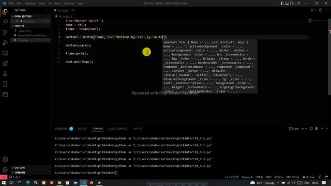The height and width of the screenshot is (186, 331).
Task: Open the Explorer view in activity bar
Action: pos(5,11)
